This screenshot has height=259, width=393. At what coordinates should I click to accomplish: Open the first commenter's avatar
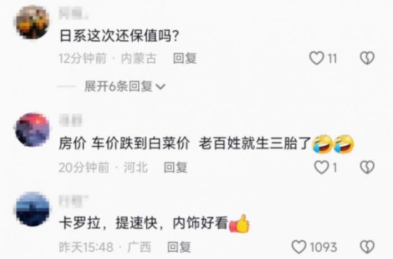(x=33, y=22)
